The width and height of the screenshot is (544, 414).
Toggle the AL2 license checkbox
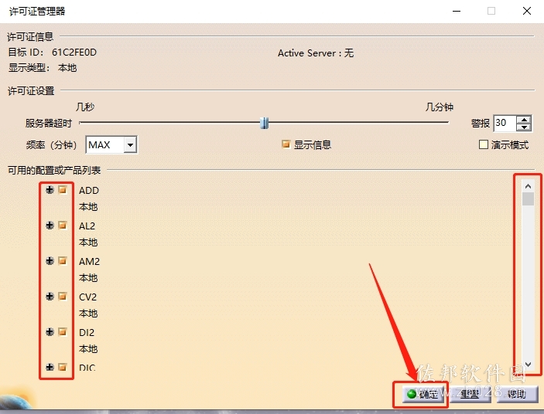tap(63, 226)
